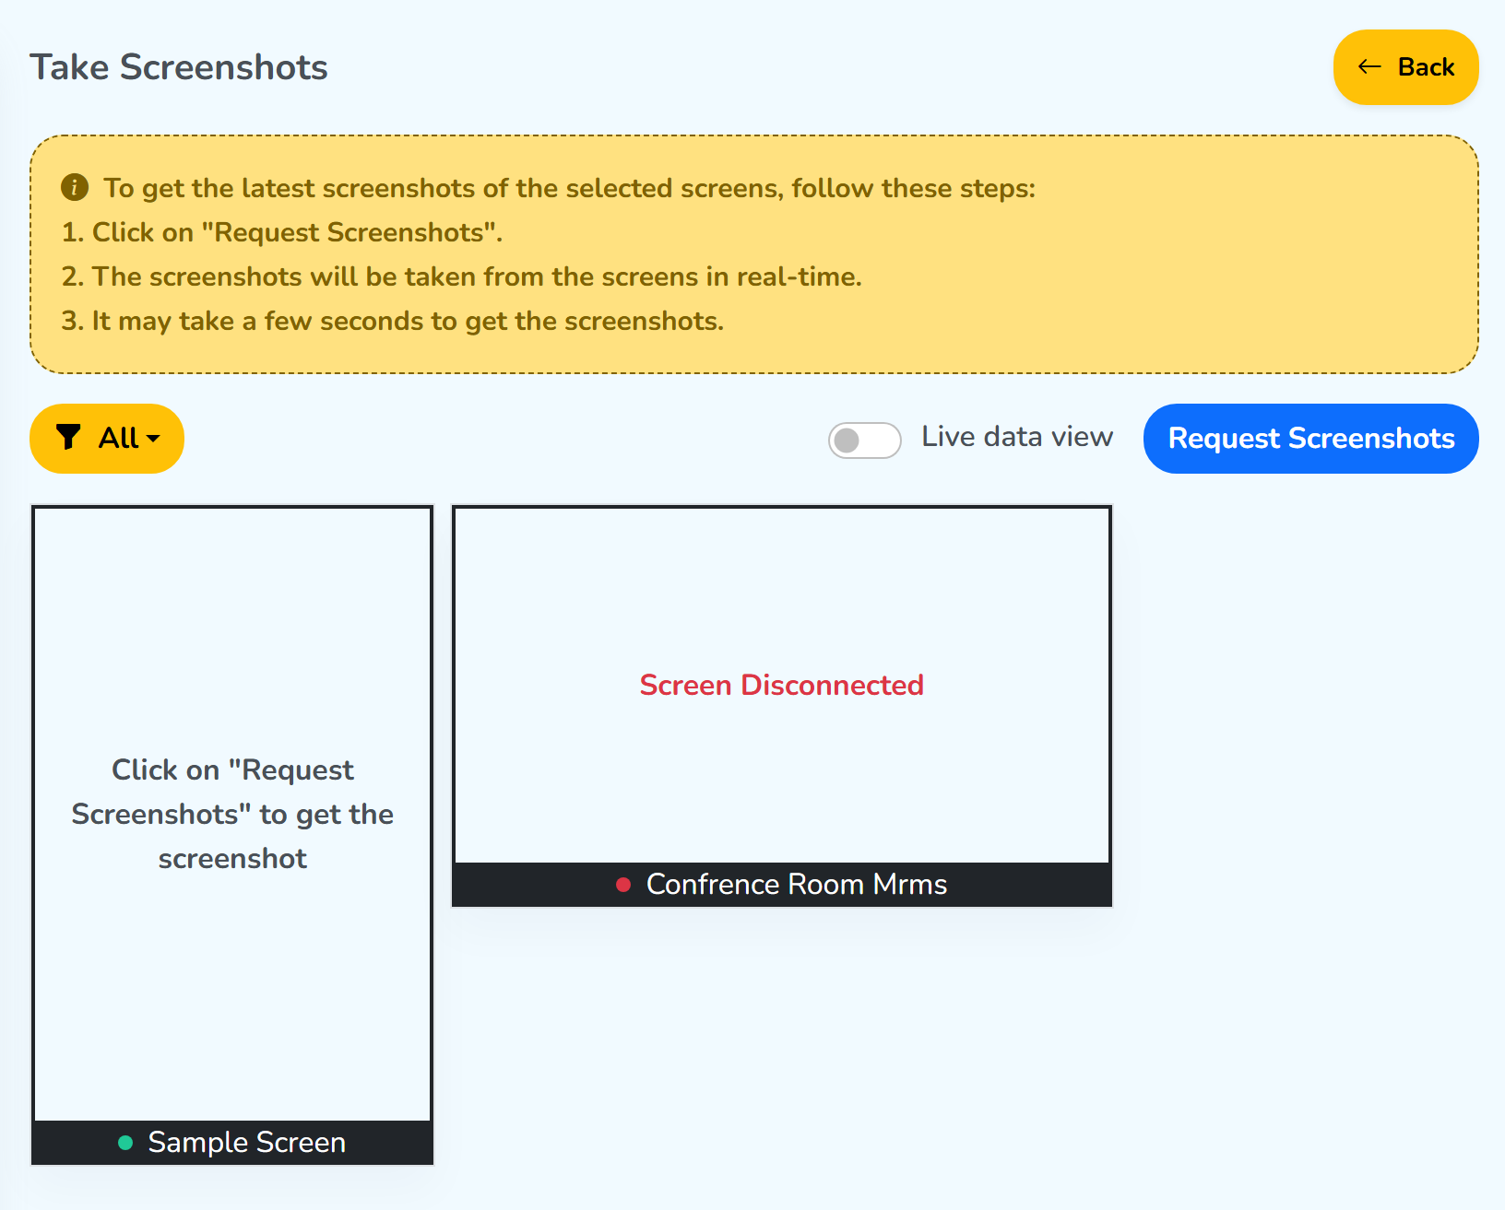Click the Request Screenshots button
1505x1210 pixels.
click(x=1310, y=438)
